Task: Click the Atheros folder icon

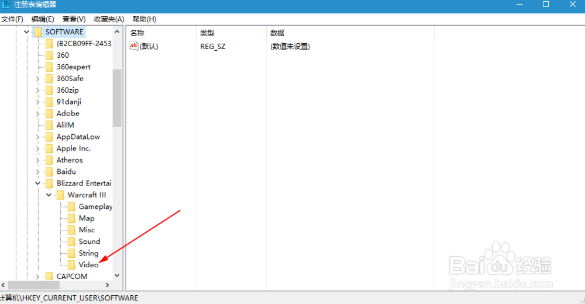Action: pos(49,160)
